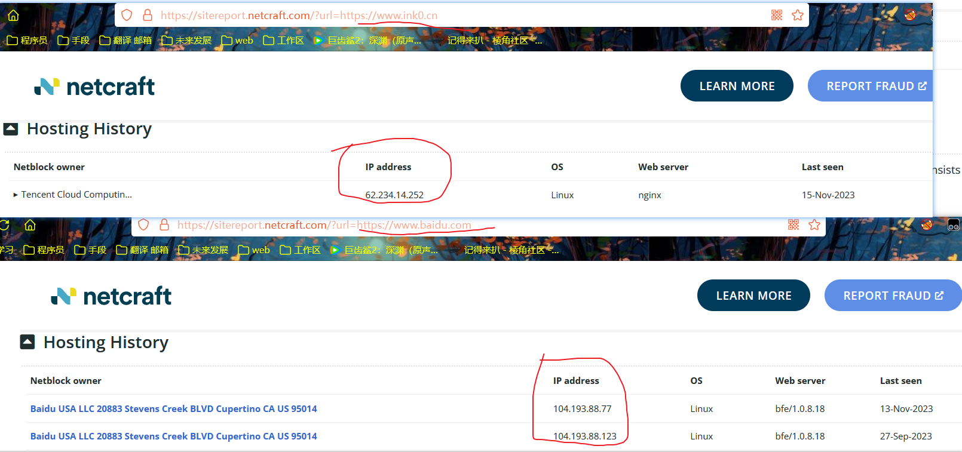This screenshot has height=452, width=962.
Task: Open the web bookmark folder in the ink0.cn window
Action: [x=237, y=40]
